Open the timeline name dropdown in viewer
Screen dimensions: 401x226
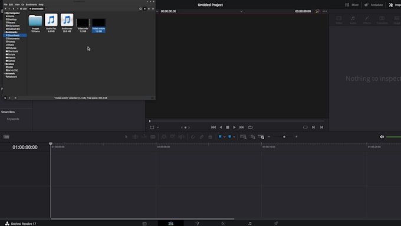(241, 11)
